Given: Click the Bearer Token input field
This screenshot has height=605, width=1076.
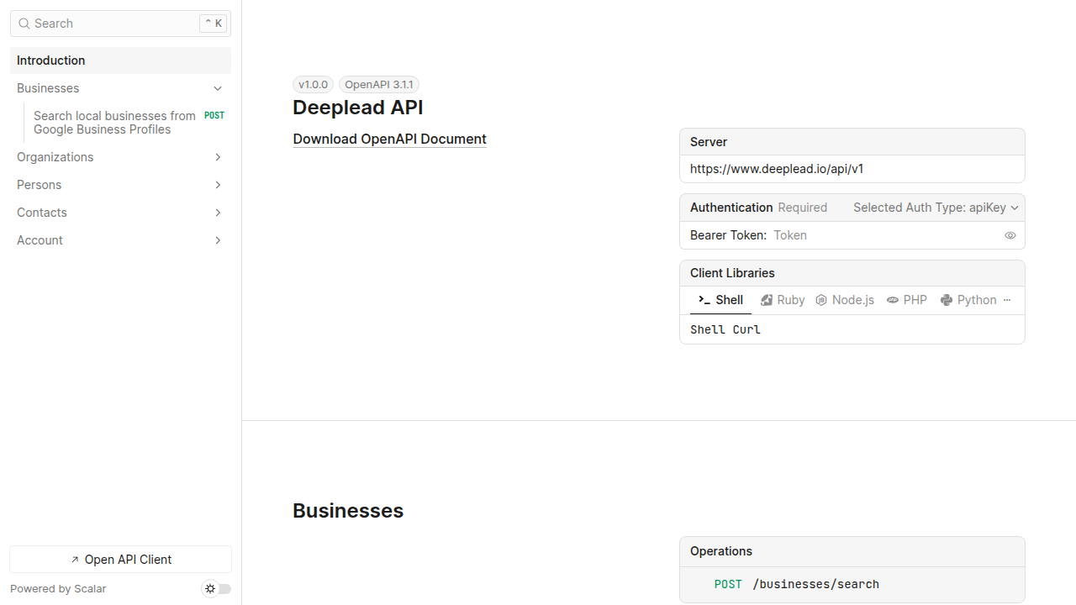Looking at the screenshot, I should point(886,235).
